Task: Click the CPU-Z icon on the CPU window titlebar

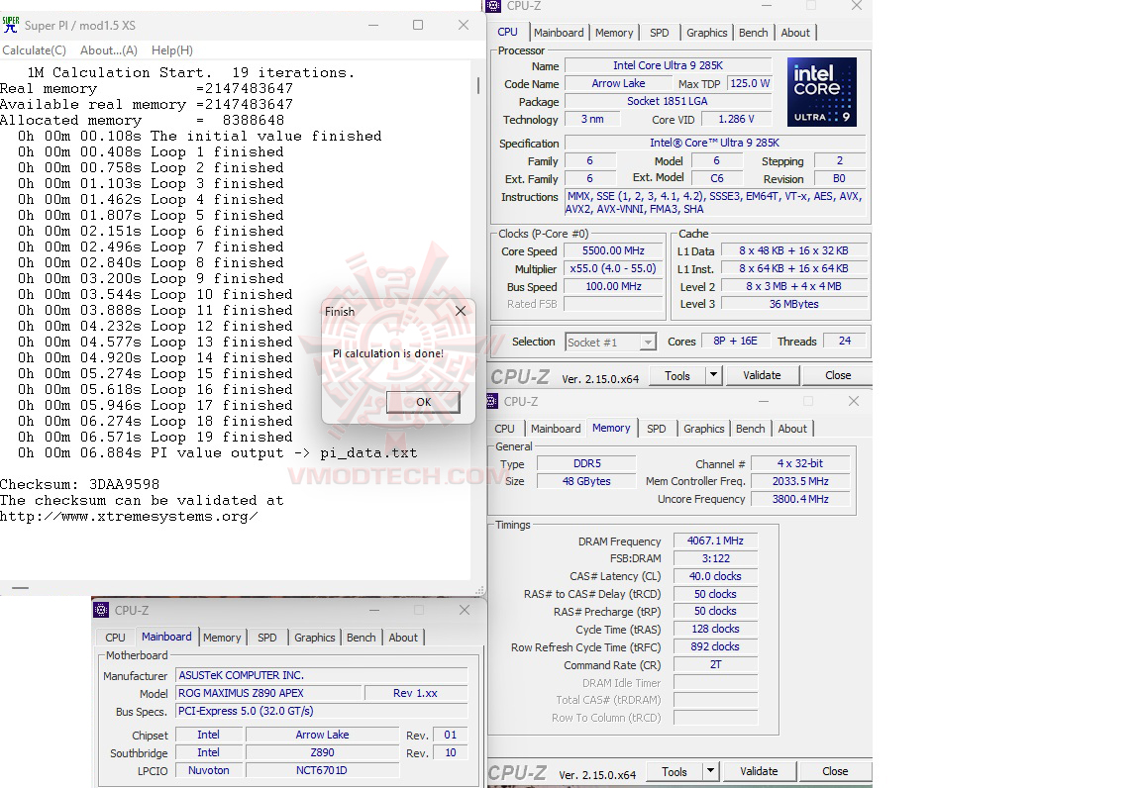Action: [495, 6]
